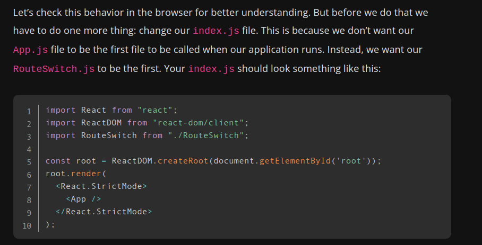482x245 pixels.
Task: Click 'root.render(' on line 6
Action: coord(76,174)
